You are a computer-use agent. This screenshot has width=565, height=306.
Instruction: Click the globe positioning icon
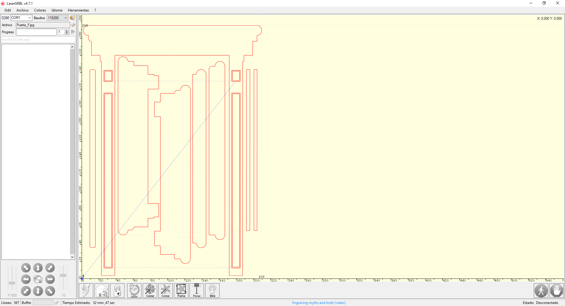tap(134, 291)
